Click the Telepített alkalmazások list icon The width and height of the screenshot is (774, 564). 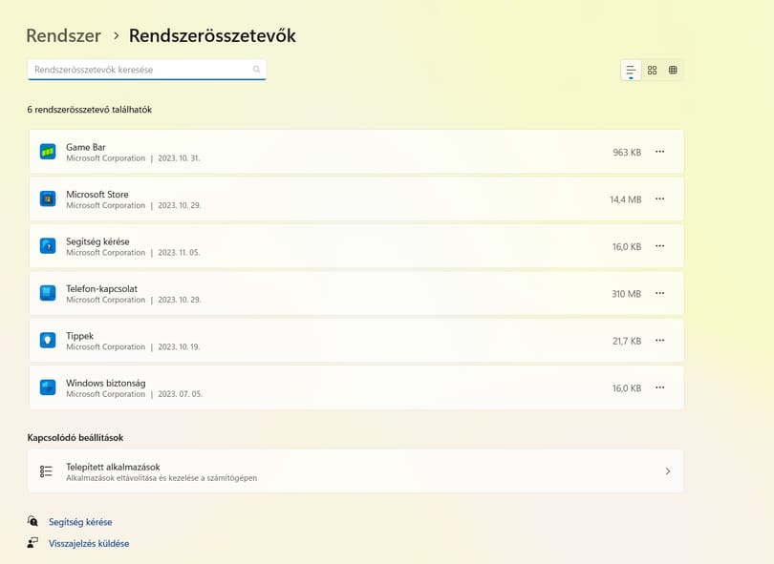tap(46, 471)
